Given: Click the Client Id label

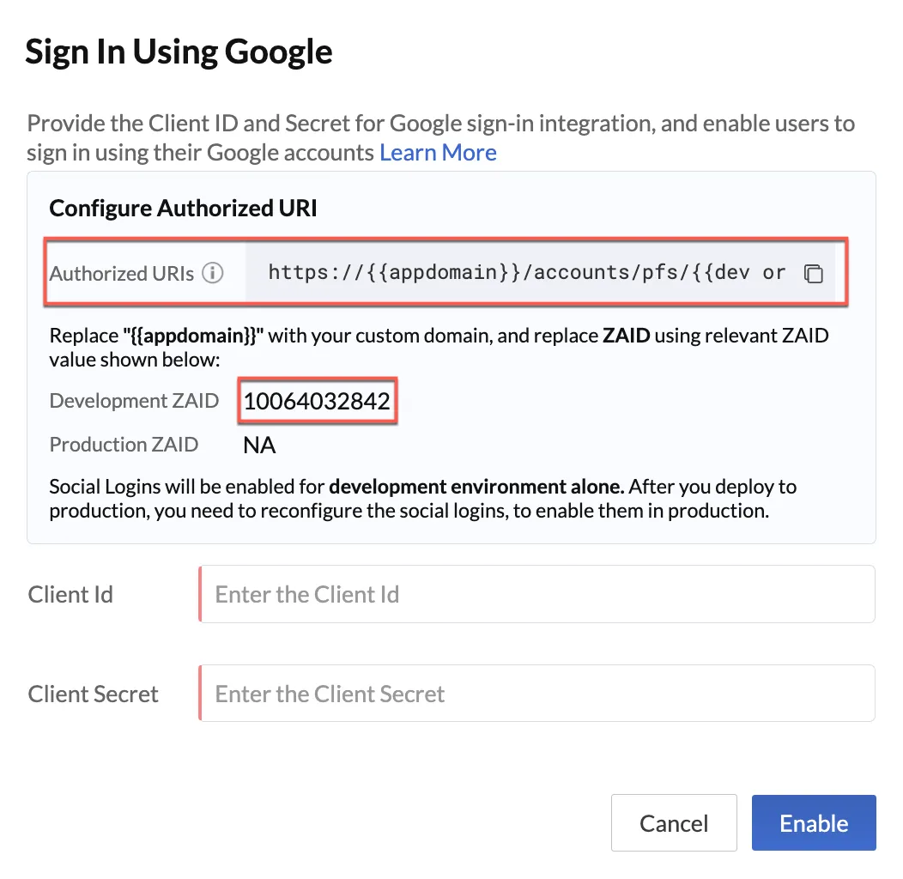Looking at the screenshot, I should click(70, 595).
